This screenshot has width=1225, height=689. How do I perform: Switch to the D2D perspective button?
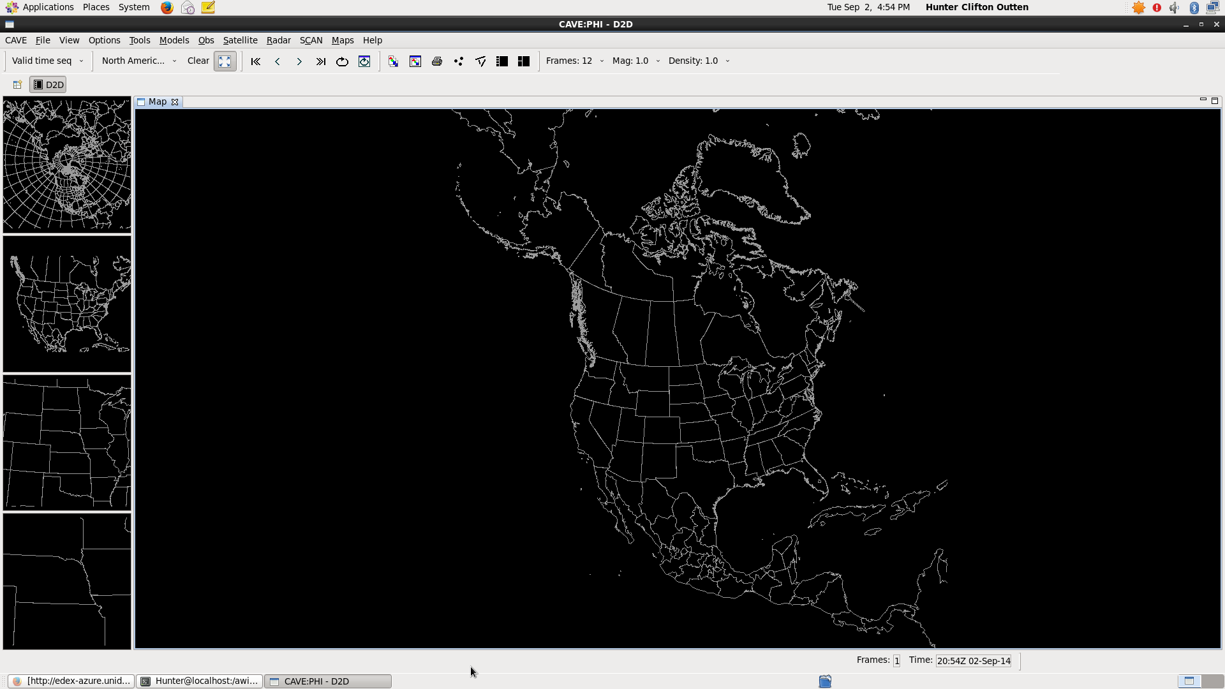48,85
